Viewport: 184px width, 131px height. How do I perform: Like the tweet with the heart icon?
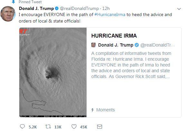(x=74, y=127)
